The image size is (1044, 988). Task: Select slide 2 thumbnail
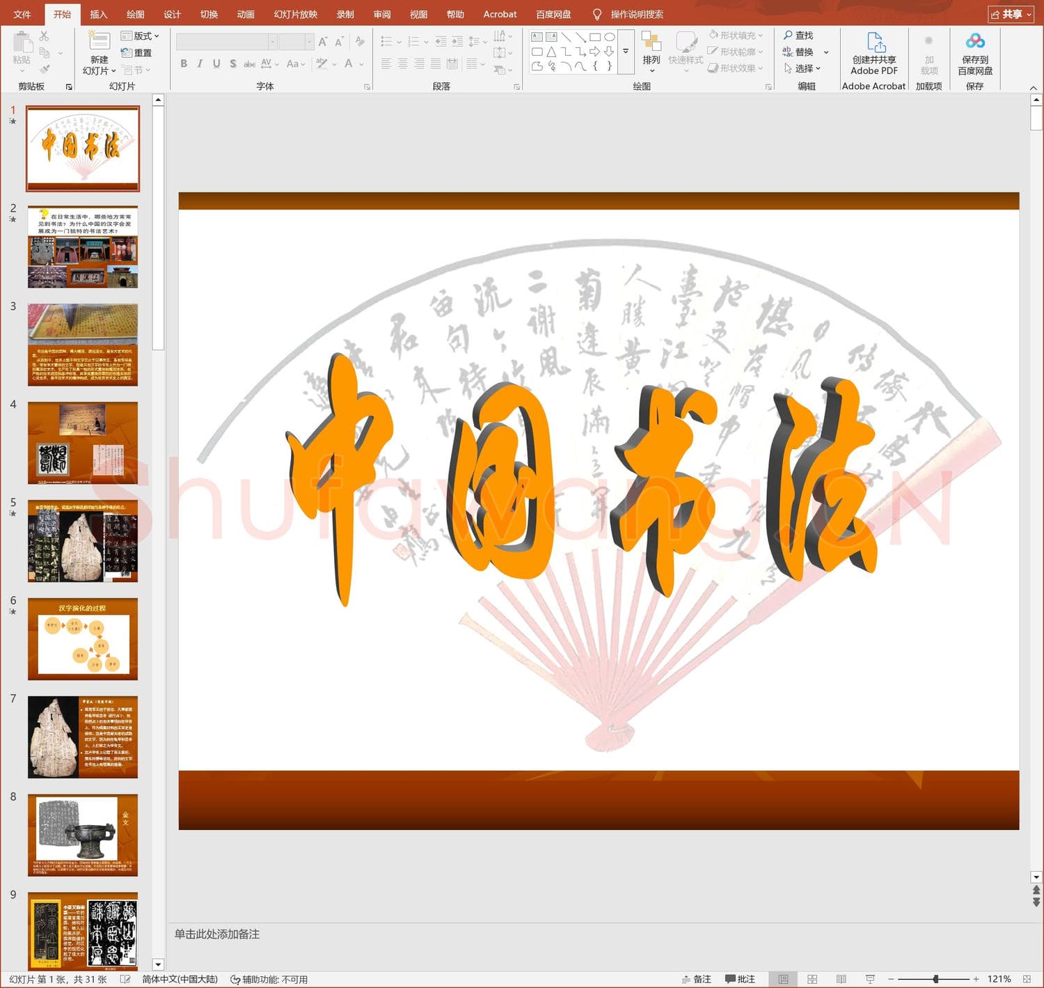[83, 246]
